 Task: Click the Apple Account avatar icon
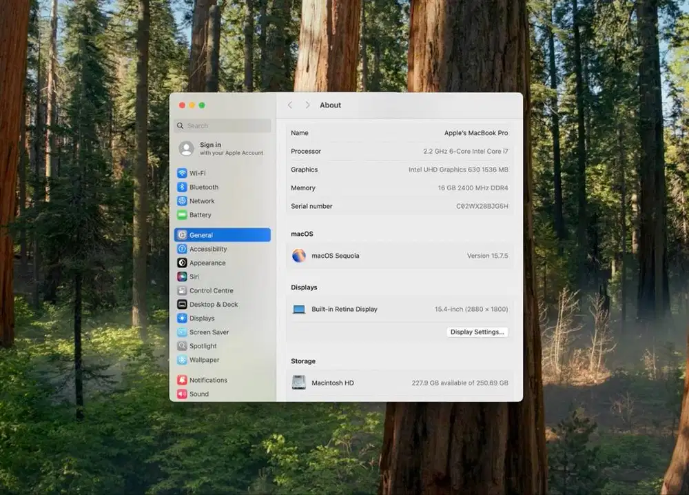(x=186, y=149)
